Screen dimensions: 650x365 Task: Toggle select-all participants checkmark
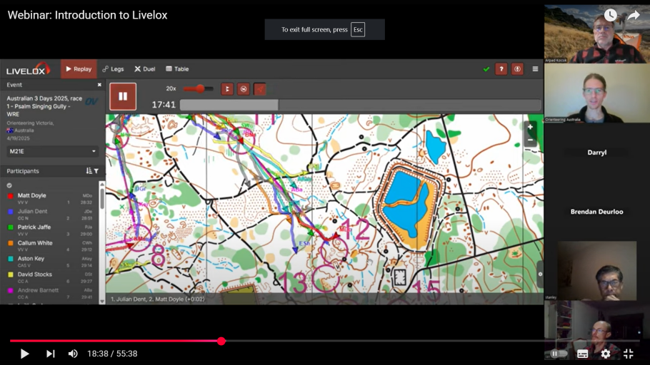9,185
